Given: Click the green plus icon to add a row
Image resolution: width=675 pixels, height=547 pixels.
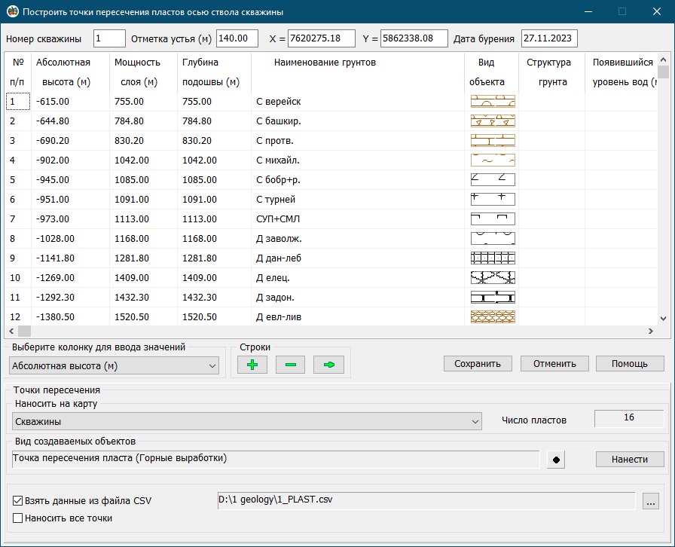Looking at the screenshot, I should click(252, 365).
